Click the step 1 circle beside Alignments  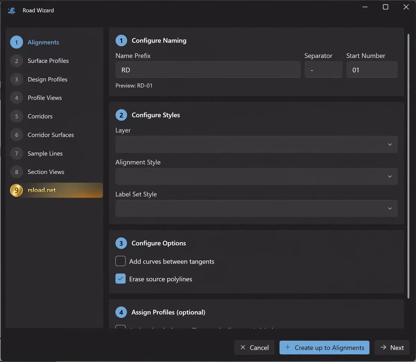pos(16,42)
